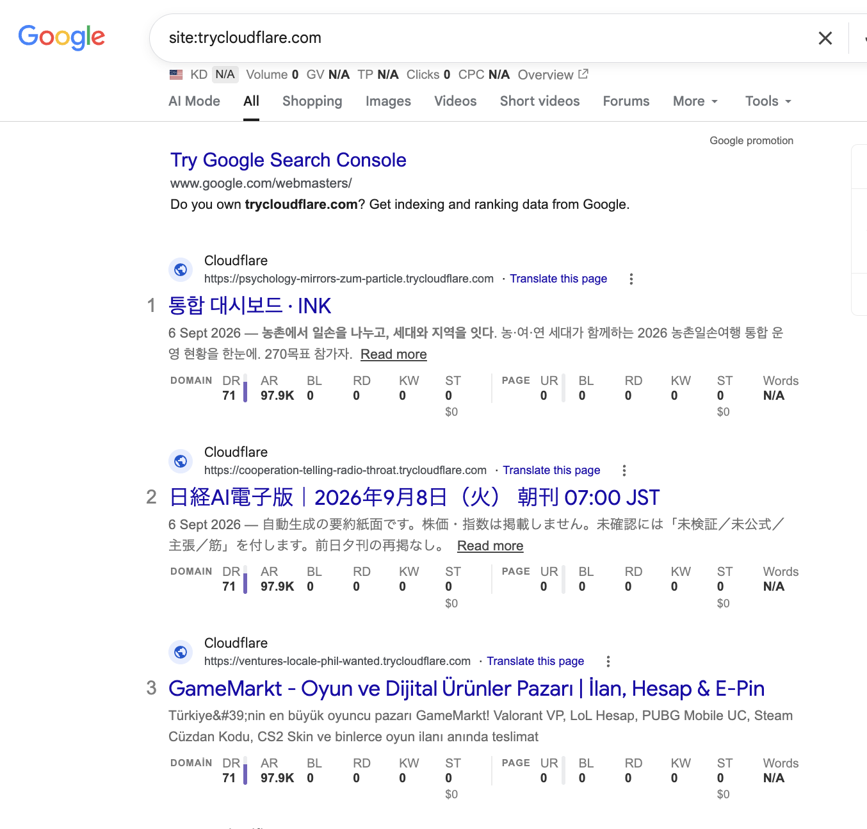Click Read more on the Japanese result snippet
The height and width of the screenshot is (829, 867).
coord(490,546)
